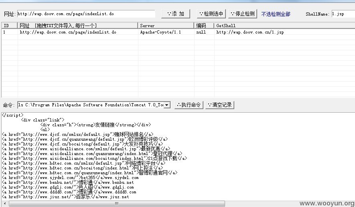Focus the 网址 URL input field
The image size is (355, 207).
(x=86, y=14)
